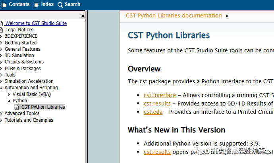The width and height of the screenshot is (274, 163).
Task: Expand the 3D Simulation node arrow
Action: pos(1,56)
